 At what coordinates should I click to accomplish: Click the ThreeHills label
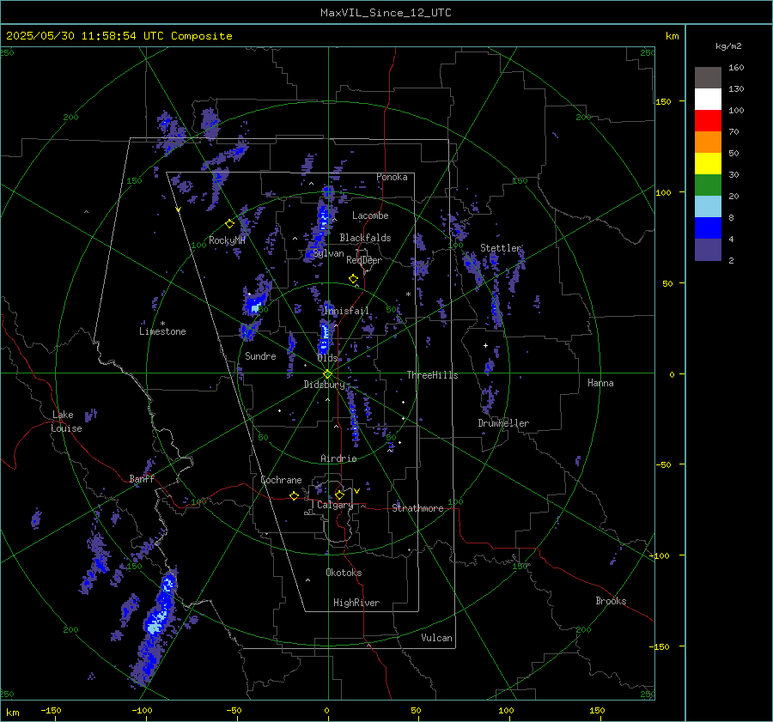coord(432,375)
